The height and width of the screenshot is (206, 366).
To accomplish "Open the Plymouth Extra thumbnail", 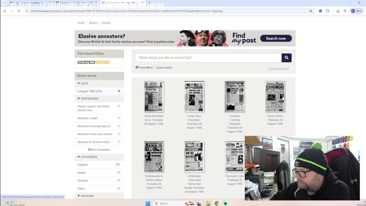I will [x=235, y=157].
